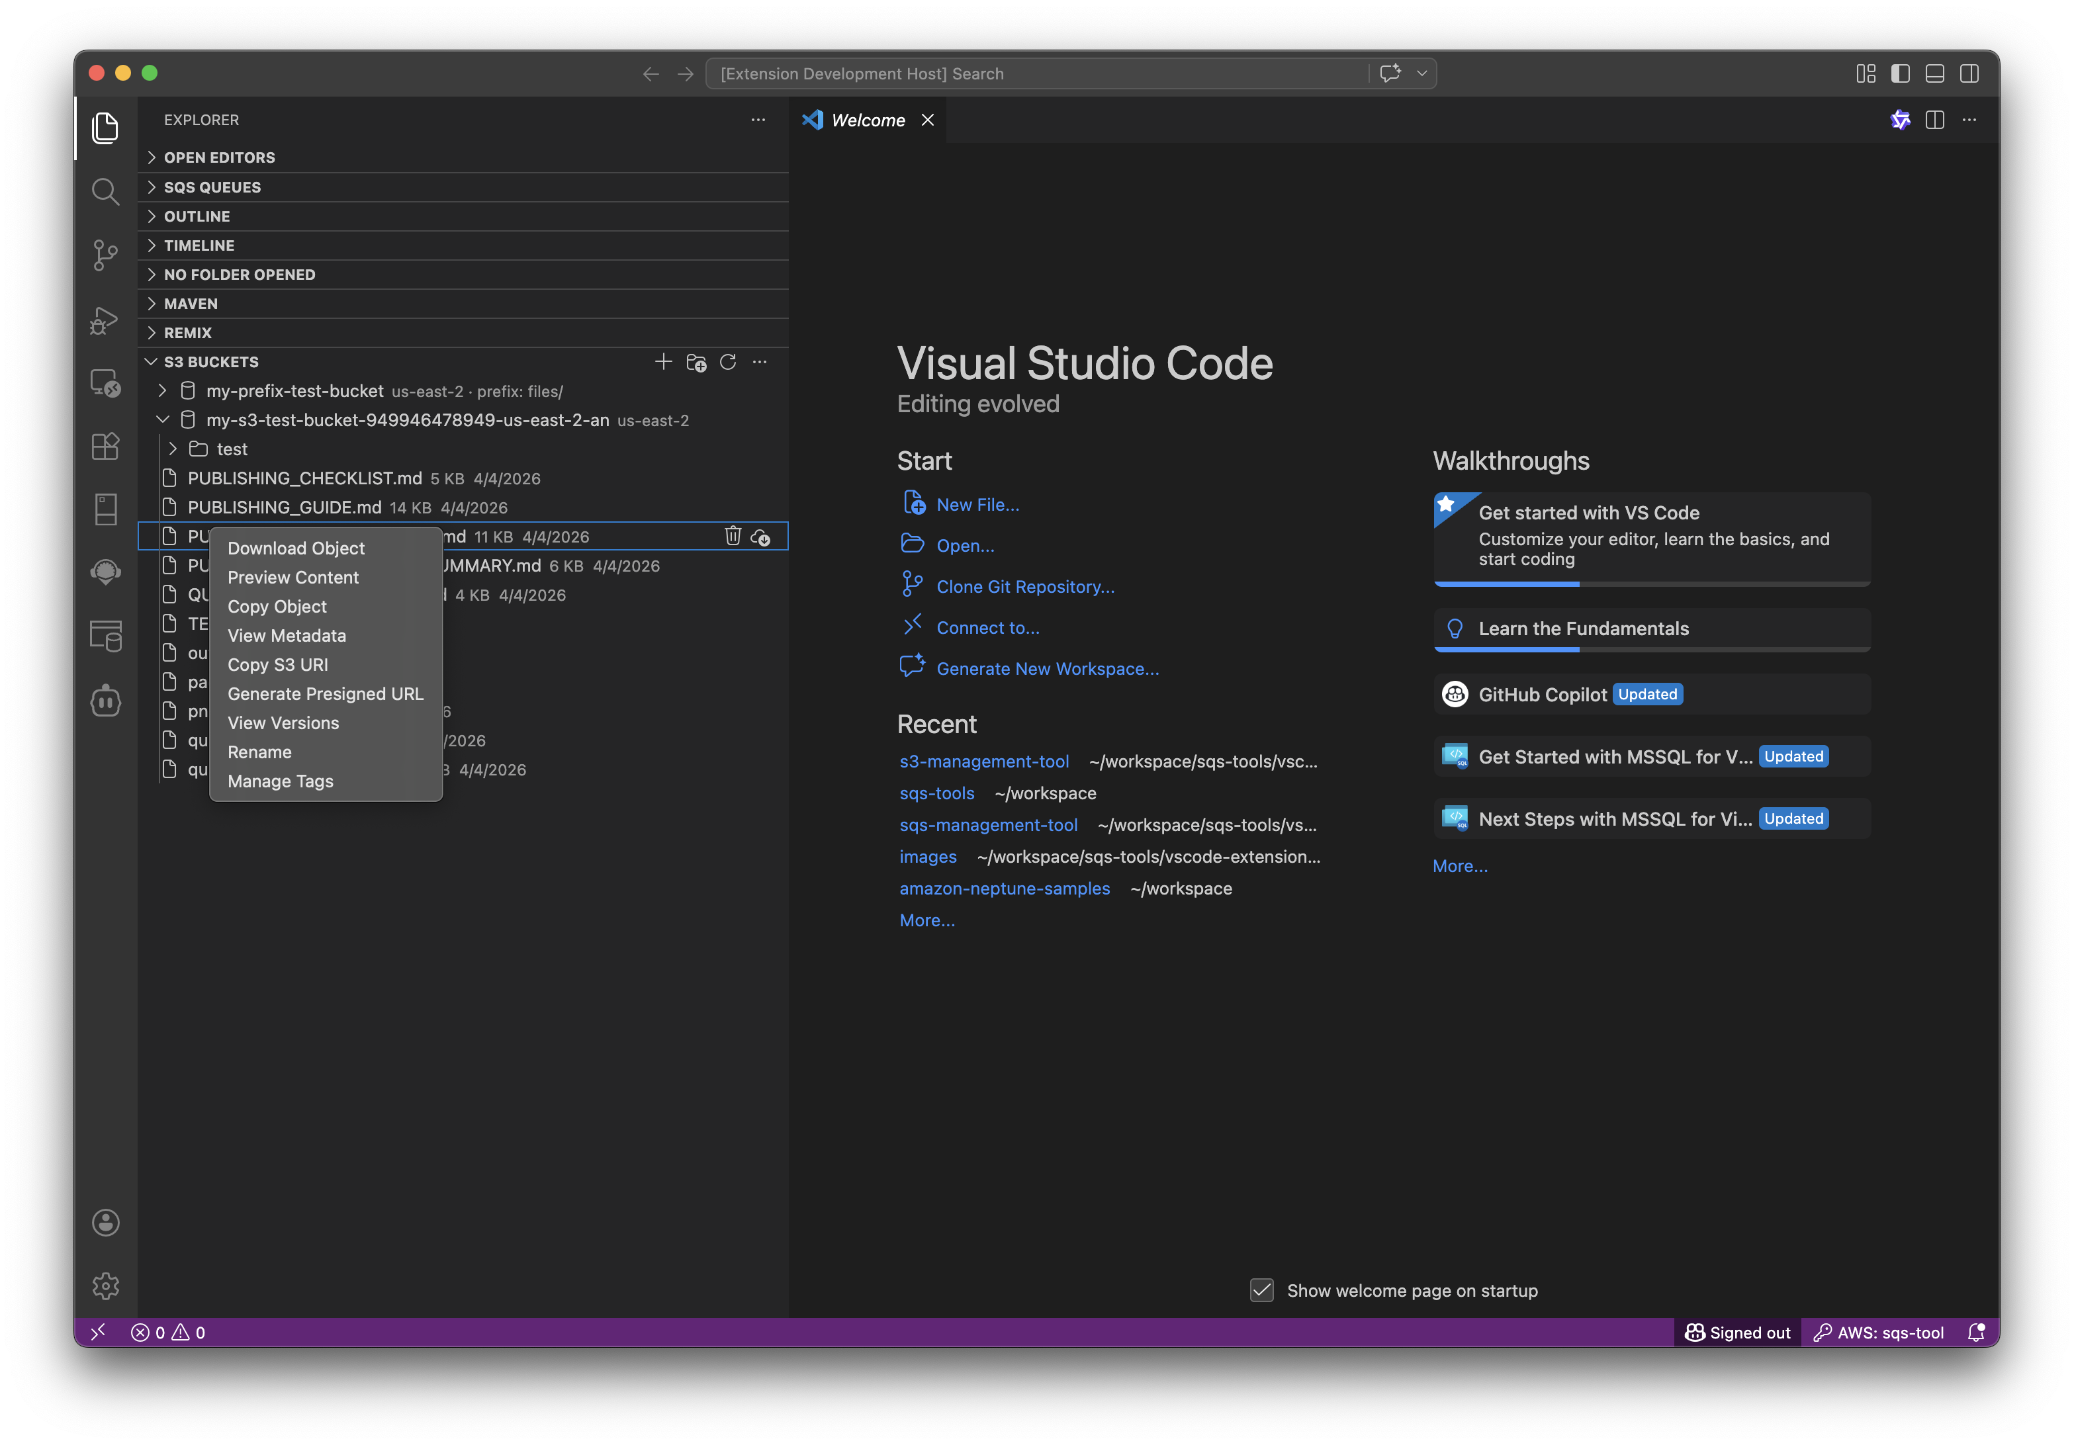Click the add bucket plus icon
Screen dimensions: 2074x1445
[663, 362]
